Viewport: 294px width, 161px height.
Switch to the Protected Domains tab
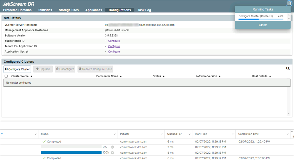coord(17,10)
